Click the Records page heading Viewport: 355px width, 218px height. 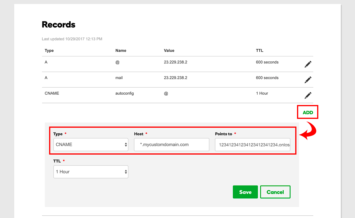click(x=58, y=25)
